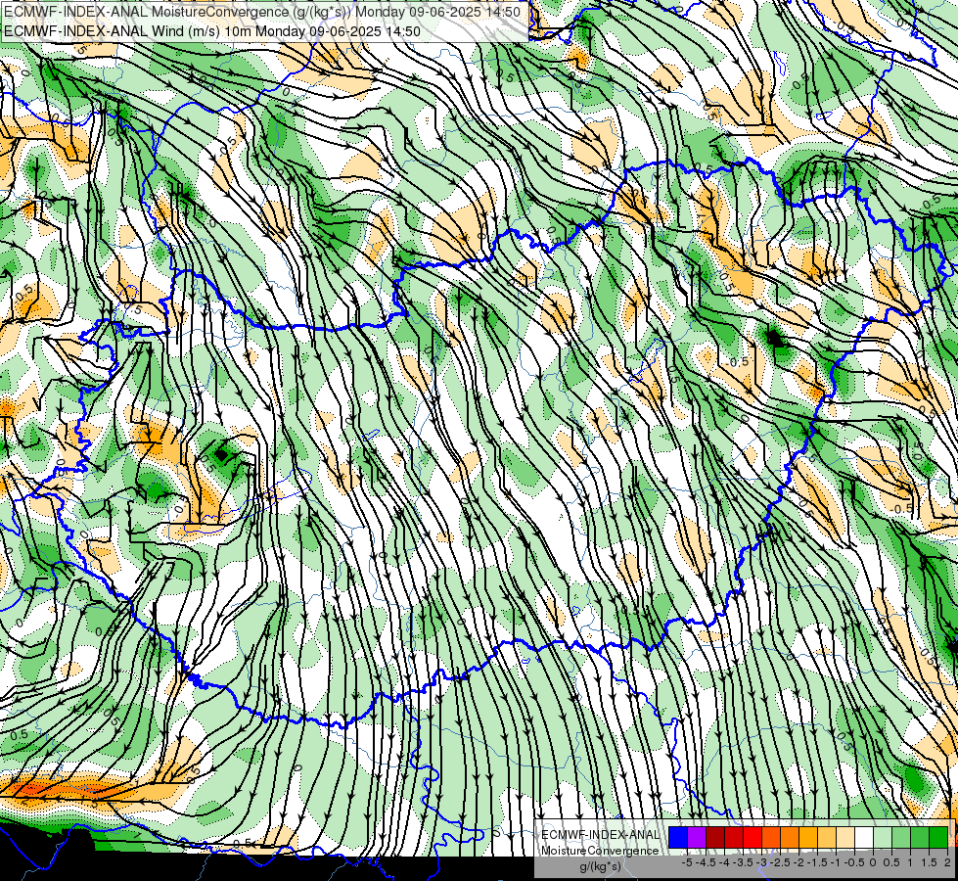Viewport: 958px width, 881px height.
Task: Click the -4.5 tick label on legend
Action: tap(706, 862)
